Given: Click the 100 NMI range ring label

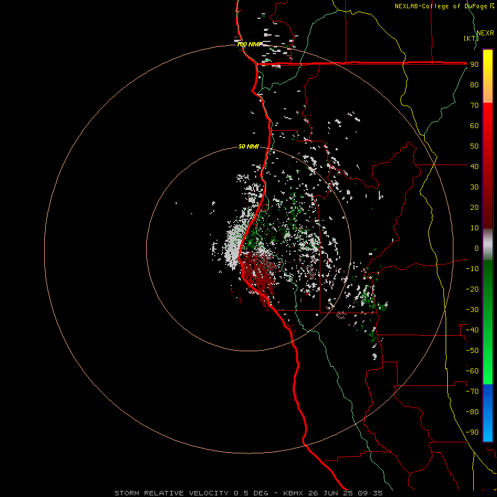Looking at the screenshot, I should [248, 44].
